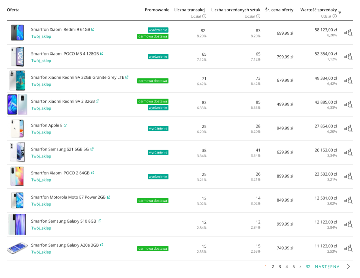Click info icon under Liczba sprzedanych sztuk
Image resolution: width=360 pixels, height=278 pixels.
[258, 16]
